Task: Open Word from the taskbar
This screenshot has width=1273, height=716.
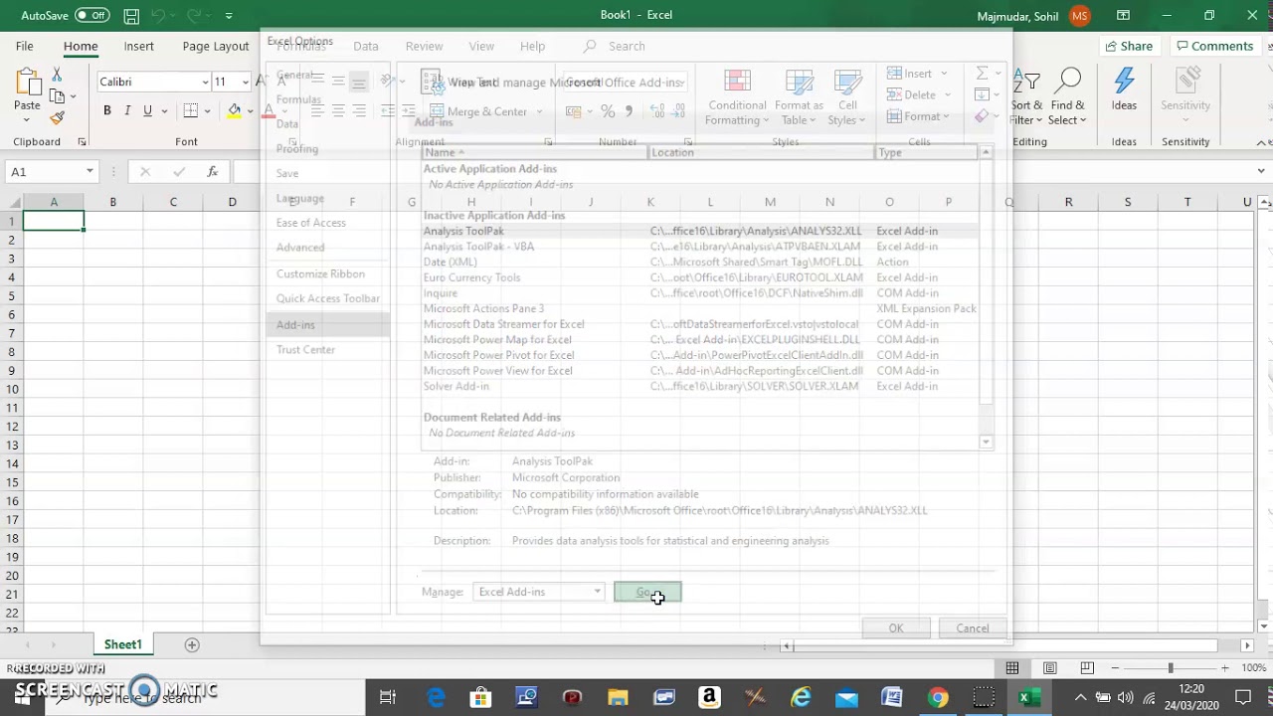Action: 892,697
